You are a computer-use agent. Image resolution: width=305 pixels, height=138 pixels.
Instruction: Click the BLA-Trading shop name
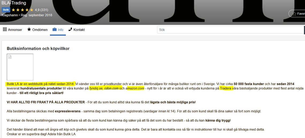tap(14, 3)
